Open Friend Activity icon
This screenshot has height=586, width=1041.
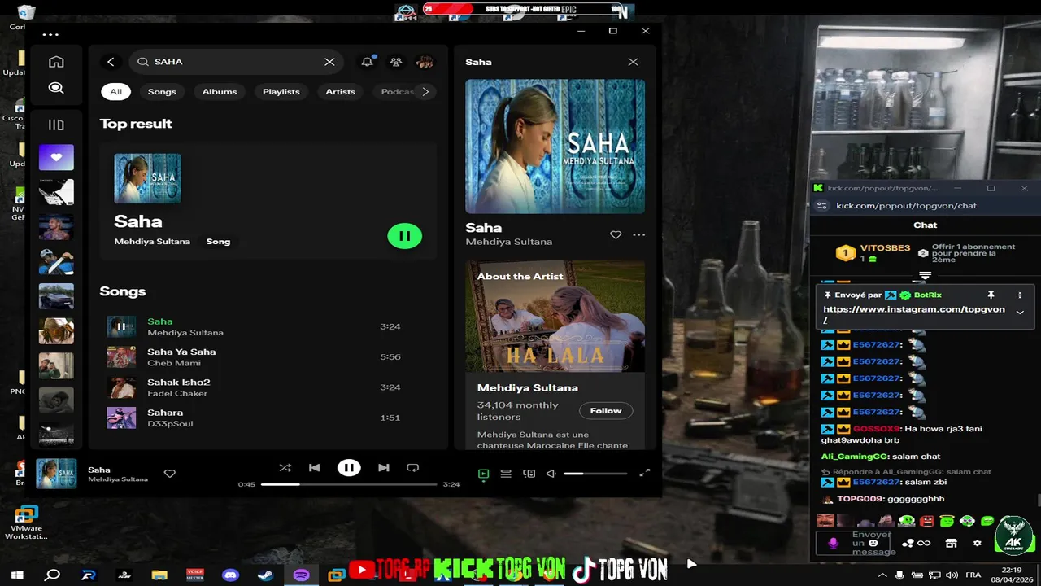tap(396, 62)
